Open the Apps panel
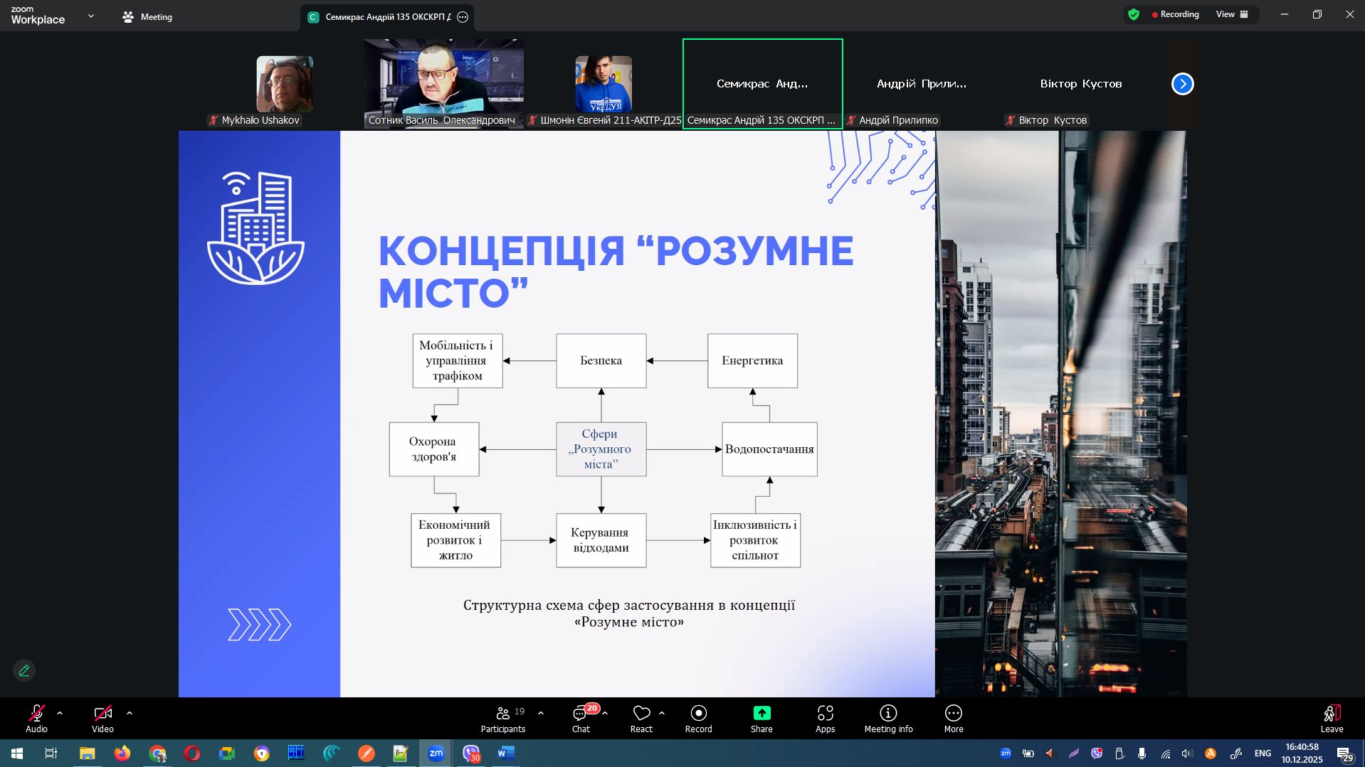This screenshot has height=767, width=1365. [825, 718]
